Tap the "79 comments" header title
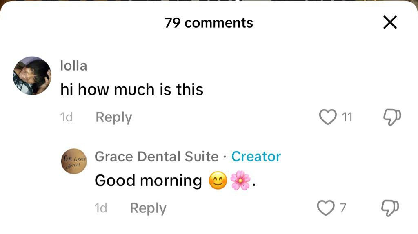Viewport: 418px width, 234px height. pyautogui.click(x=209, y=23)
